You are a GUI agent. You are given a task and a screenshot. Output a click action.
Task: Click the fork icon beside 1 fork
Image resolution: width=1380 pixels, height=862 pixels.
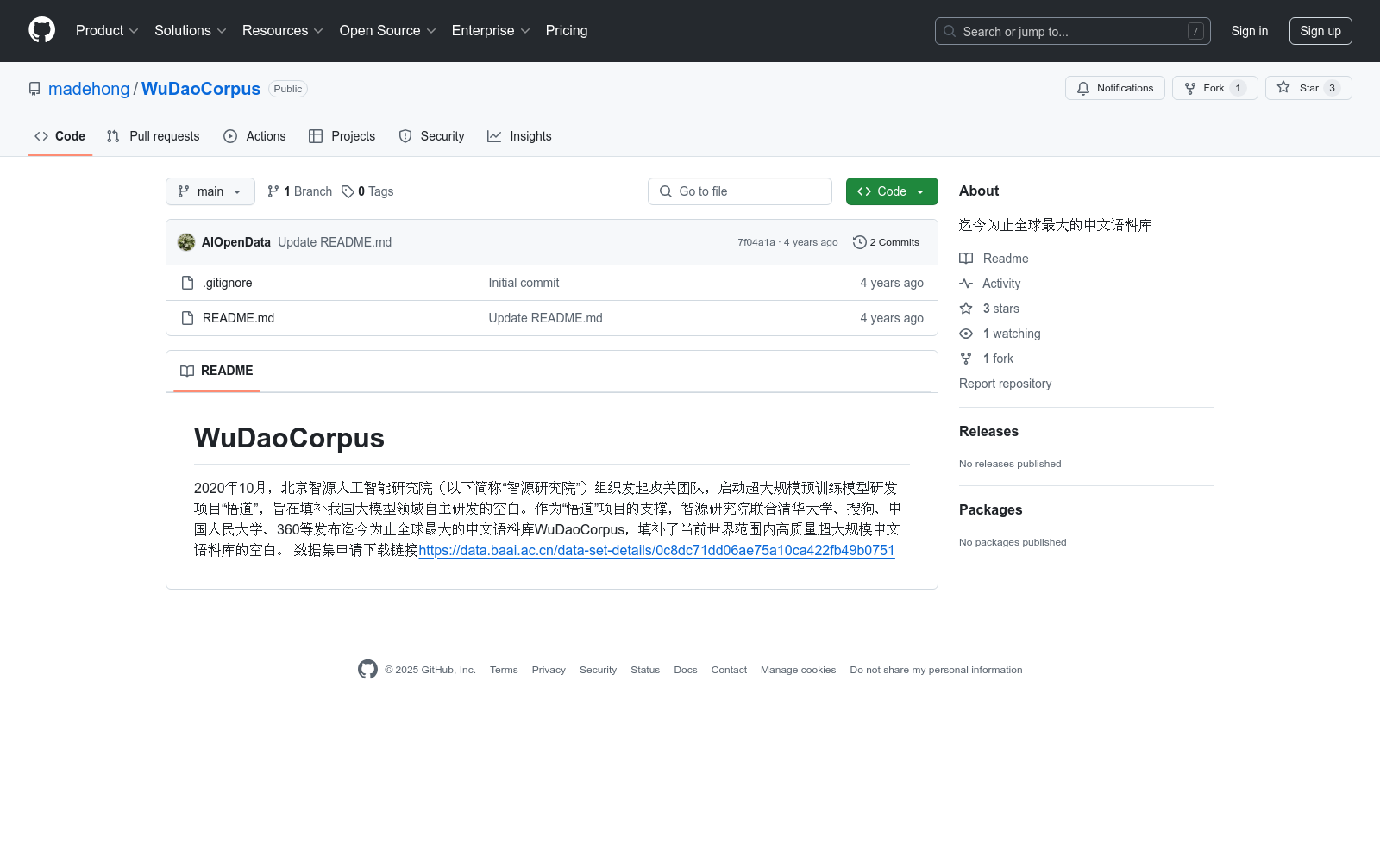(966, 359)
